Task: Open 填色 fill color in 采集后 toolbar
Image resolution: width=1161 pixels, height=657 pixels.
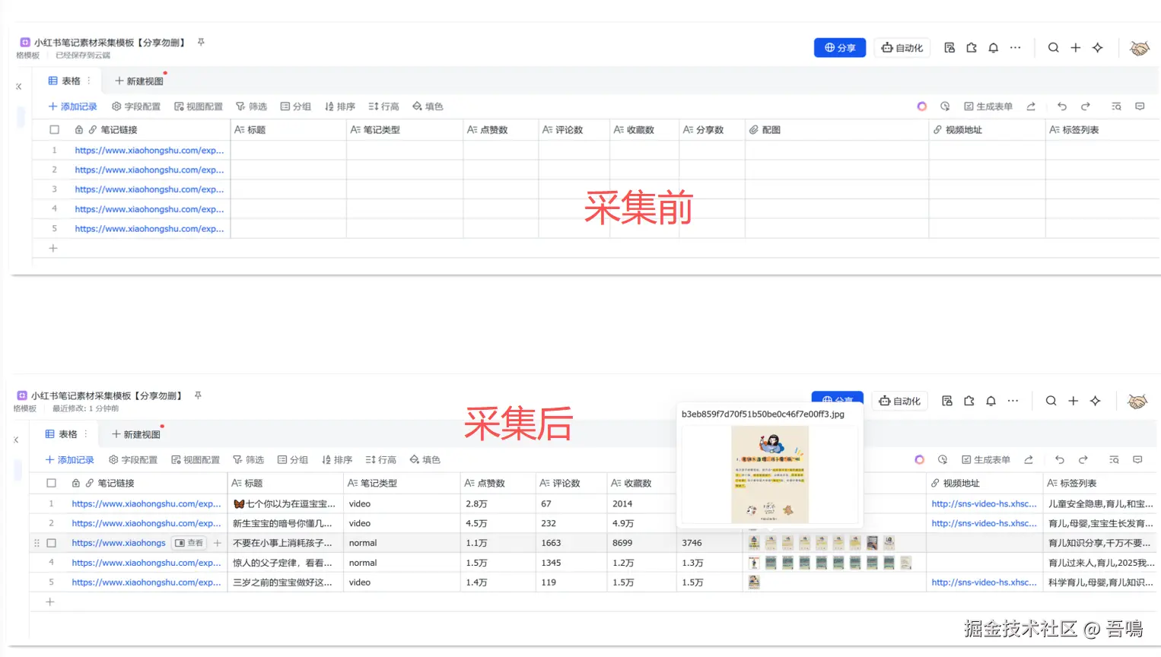Action: tap(425, 460)
